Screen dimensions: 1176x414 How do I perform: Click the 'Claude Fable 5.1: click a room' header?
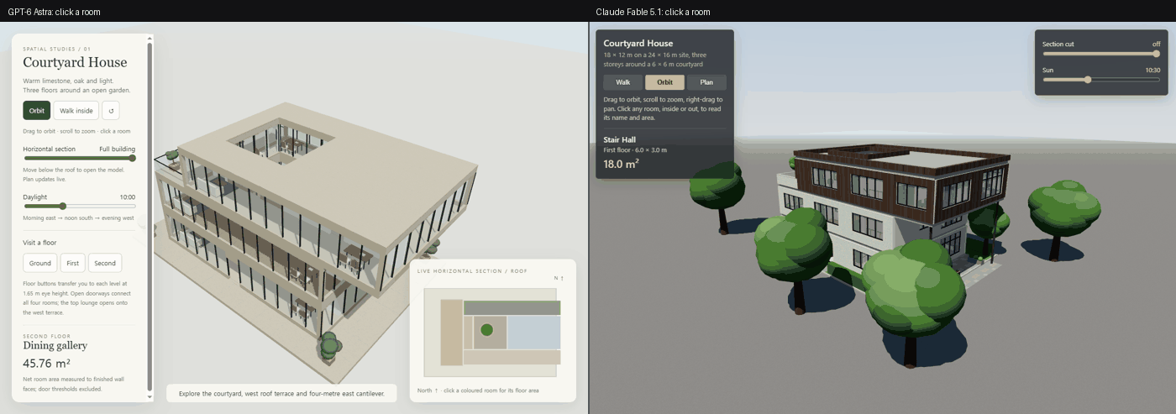tap(653, 12)
